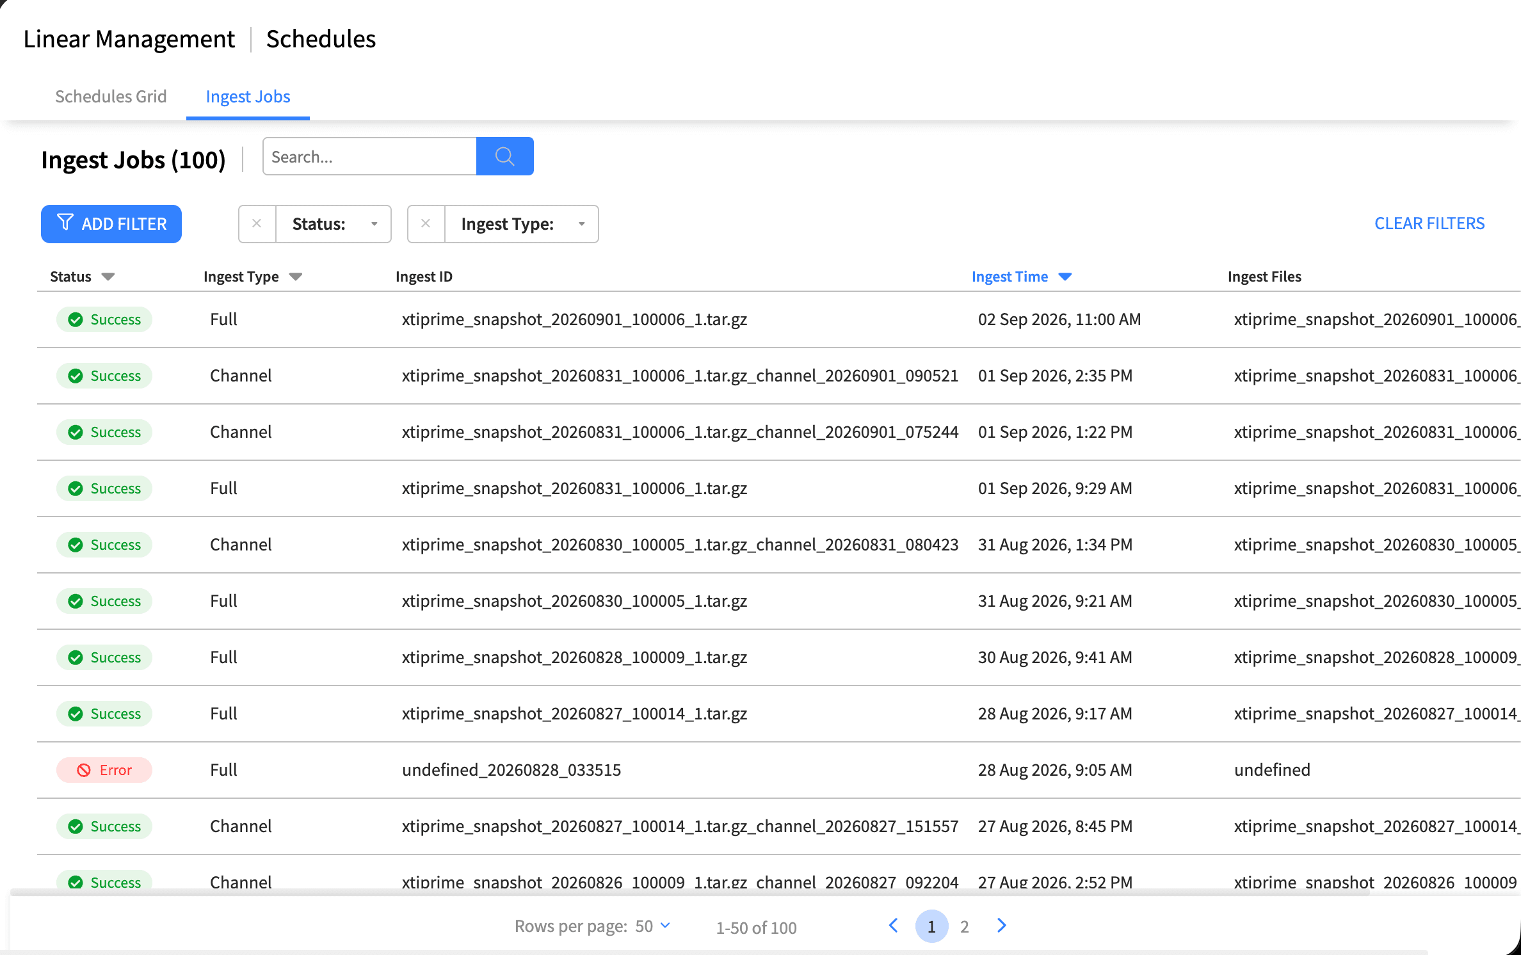Click the 1-50 of 100 pagination text
The height and width of the screenshot is (955, 1521).
(x=756, y=927)
